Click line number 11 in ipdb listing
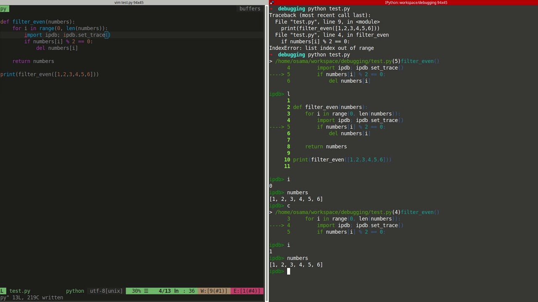Viewport: 538px width, 302px height. click(287, 166)
